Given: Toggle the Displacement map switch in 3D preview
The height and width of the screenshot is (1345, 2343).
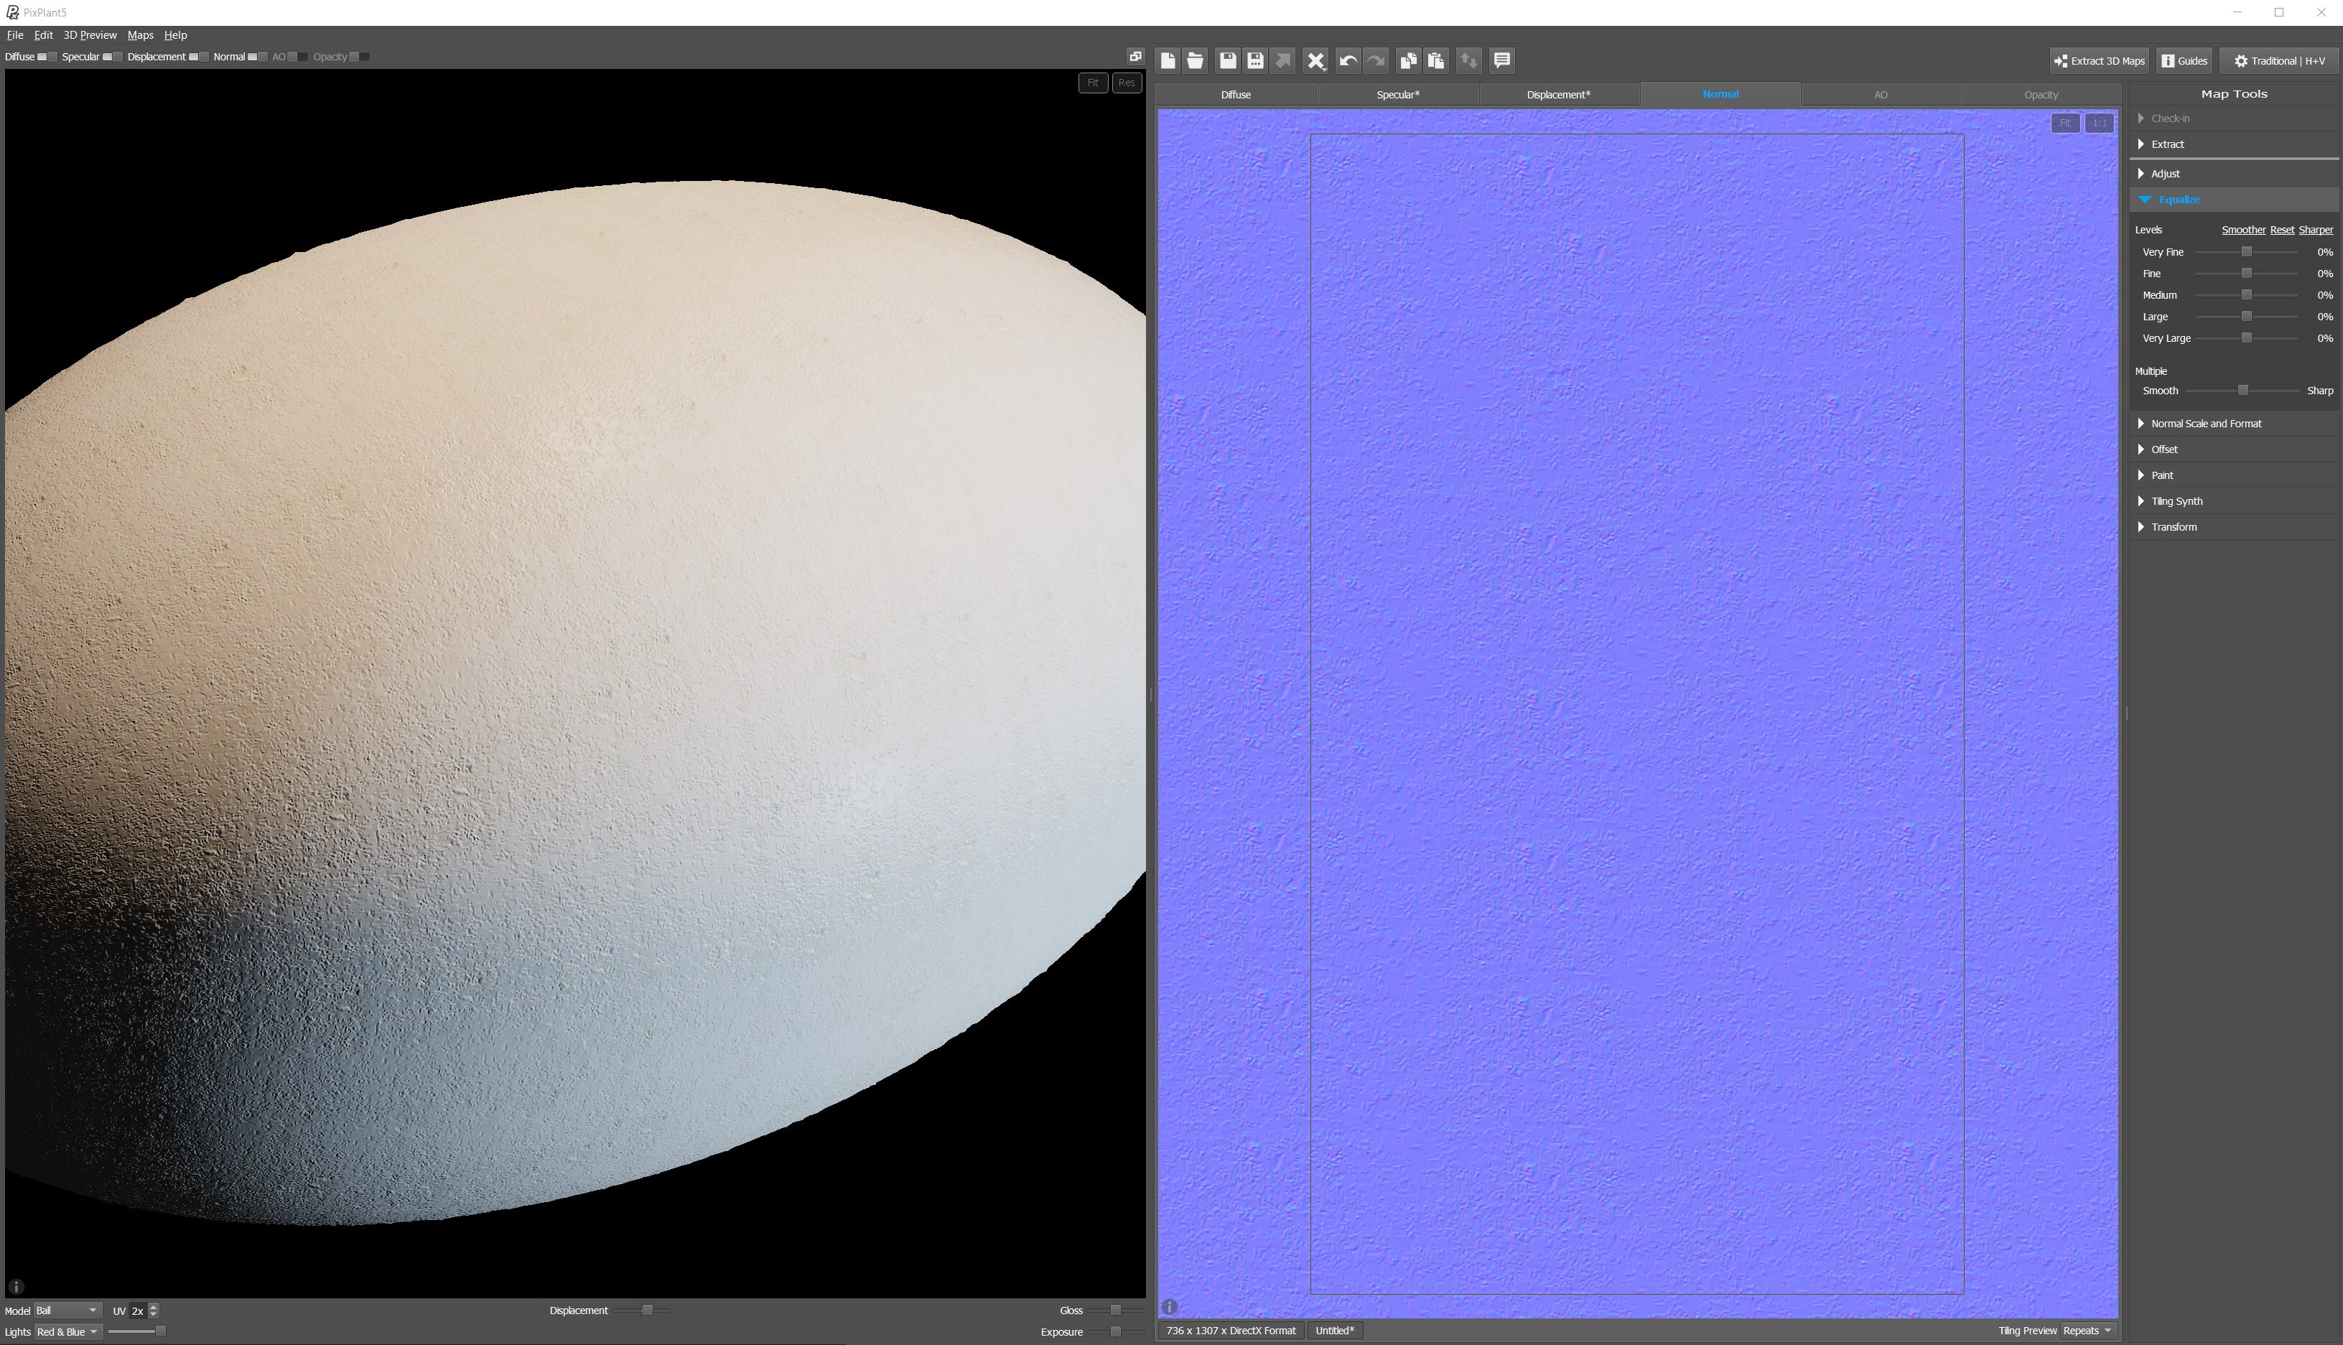Looking at the screenshot, I should pyautogui.click(x=199, y=57).
